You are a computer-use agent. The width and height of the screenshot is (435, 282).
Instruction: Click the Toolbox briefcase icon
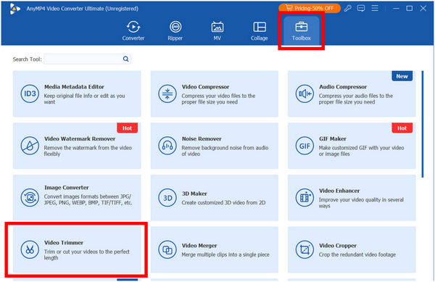302,27
